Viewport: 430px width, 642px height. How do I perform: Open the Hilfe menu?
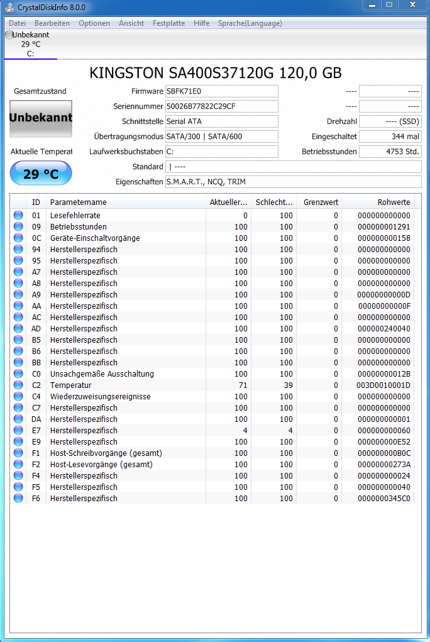pyautogui.click(x=202, y=23)
